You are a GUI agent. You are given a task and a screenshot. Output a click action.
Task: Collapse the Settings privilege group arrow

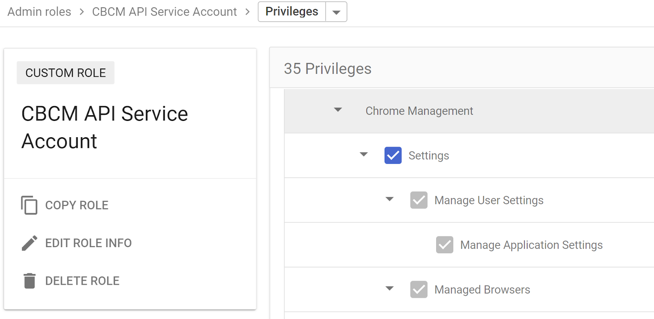[x=363, y=154]
